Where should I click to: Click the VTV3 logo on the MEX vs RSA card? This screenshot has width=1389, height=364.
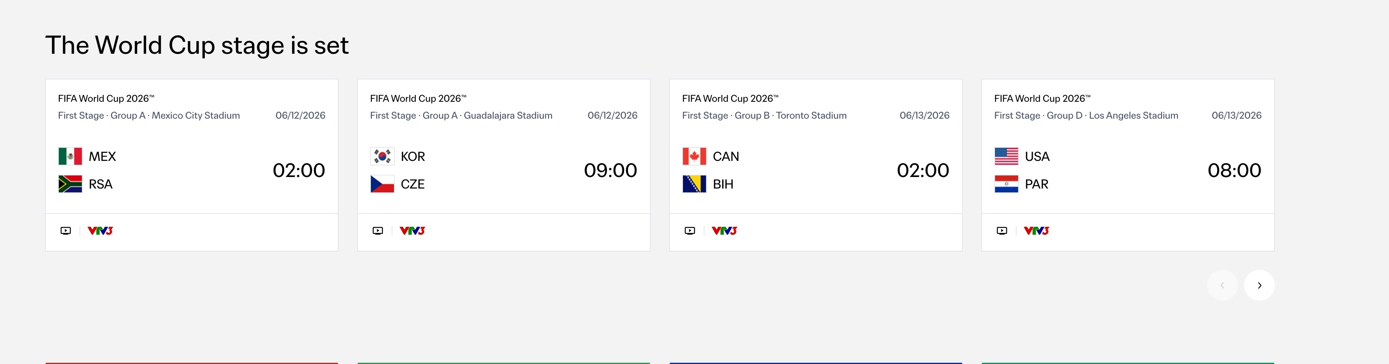[x=100, y=230]
